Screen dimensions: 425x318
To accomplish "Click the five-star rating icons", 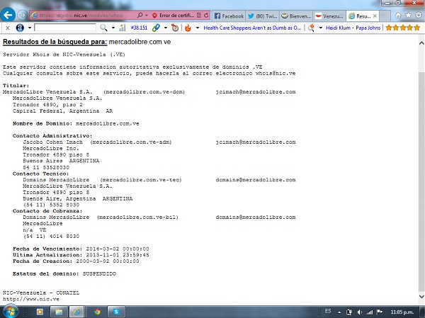I will pyautogui.click(x=402, y=28).
